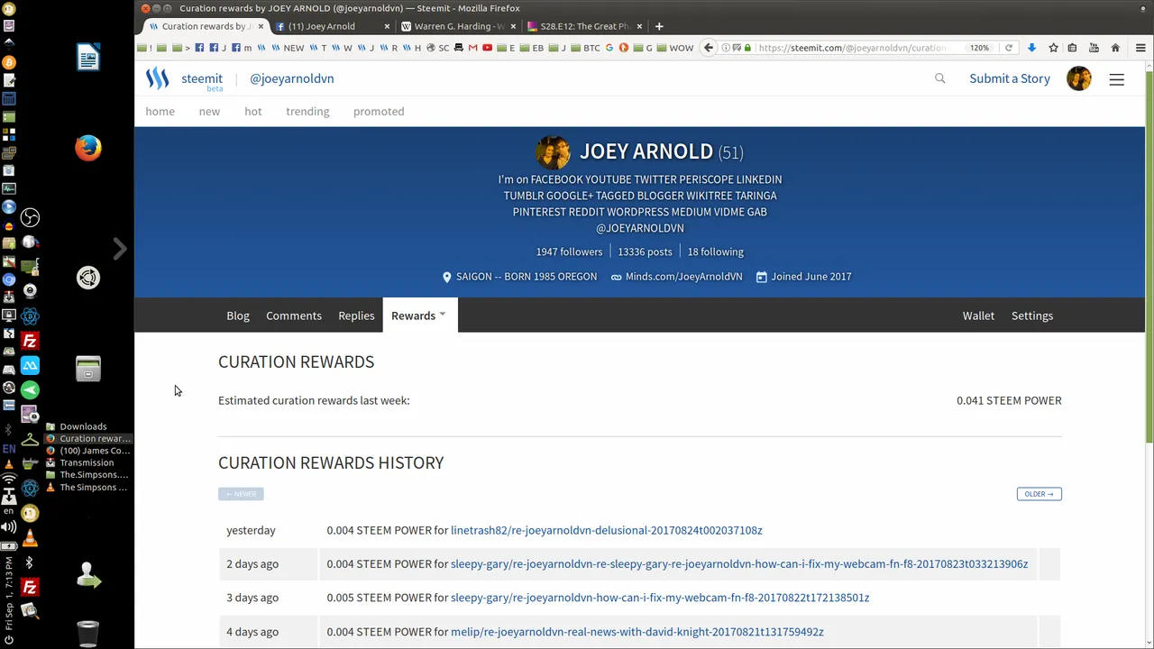Click the profile picture beside JOEY ARNOLD
Viewport: 1154px width, 649px height.
[553, 152]
